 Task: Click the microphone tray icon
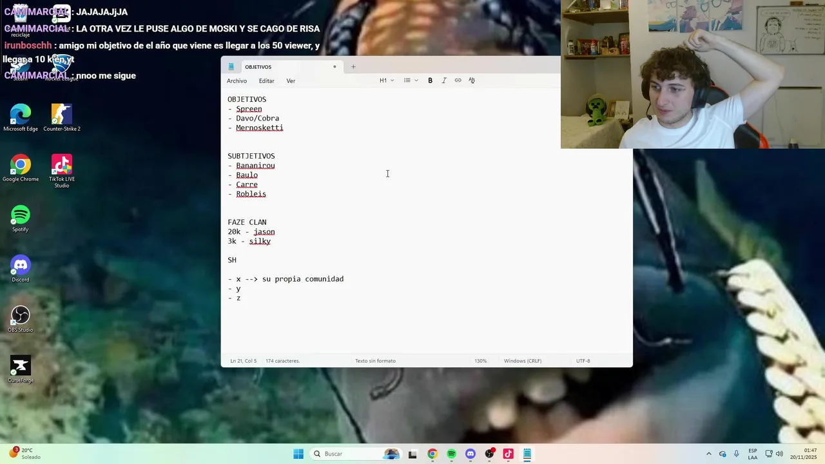(737, 454)
